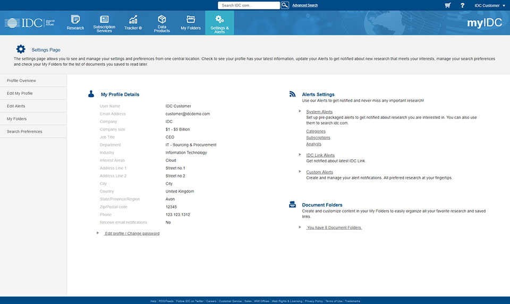
Task: Expand the Document Folders count arrow
Action: pyautogui.click(x=300, y=227)
